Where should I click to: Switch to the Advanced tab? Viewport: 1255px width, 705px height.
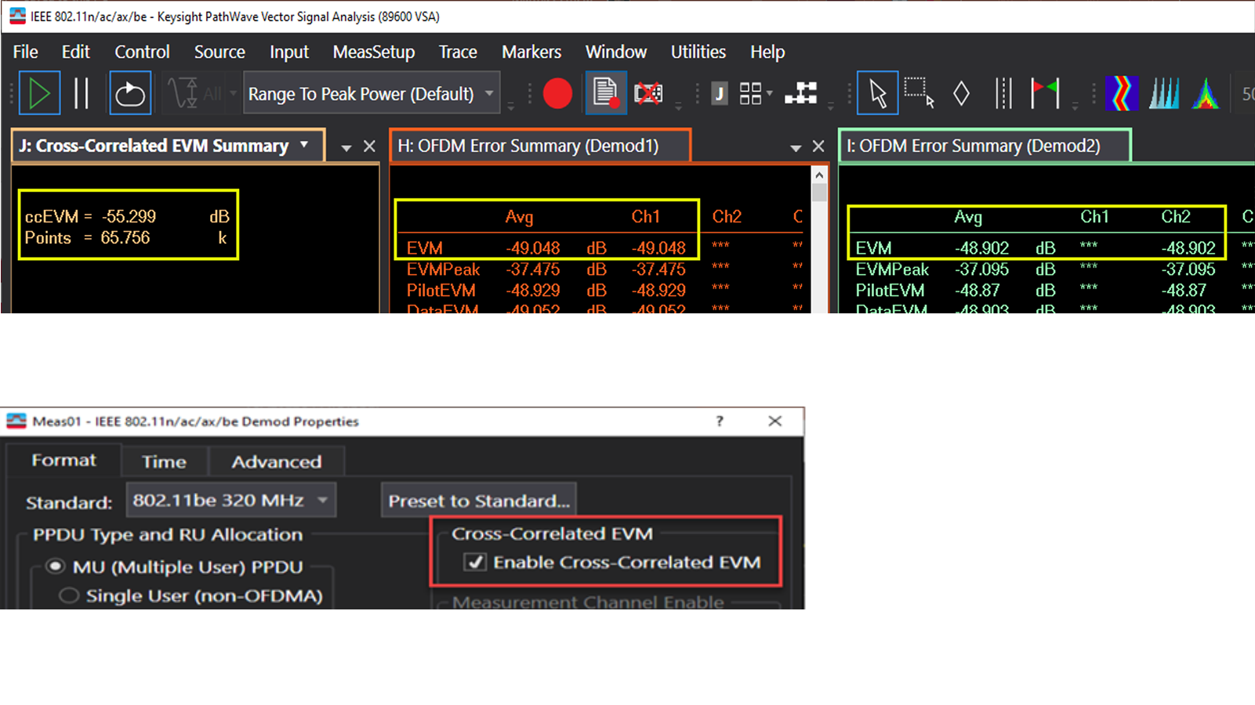click(x=276, y=461)
